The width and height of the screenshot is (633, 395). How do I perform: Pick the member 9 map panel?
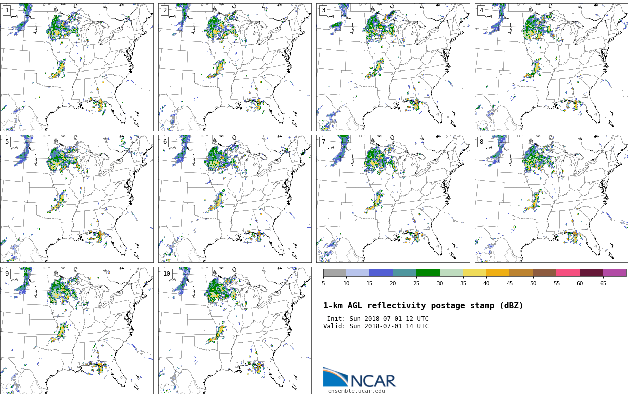click(77, 330)
